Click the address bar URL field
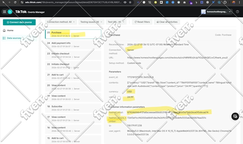Screen dimensions: 243x144 click(73, 2)
